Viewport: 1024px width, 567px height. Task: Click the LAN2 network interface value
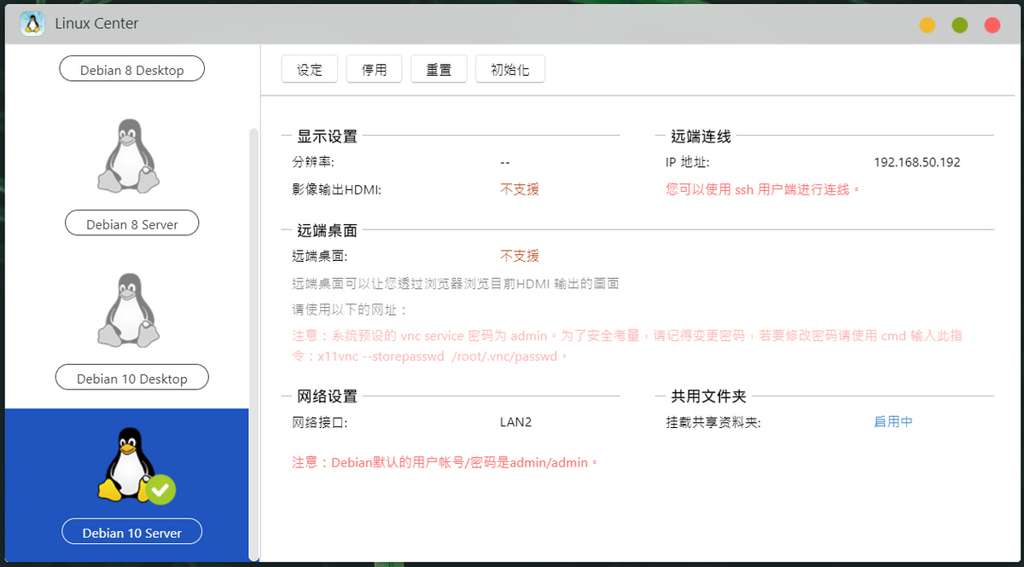pyautogui.click(x=516, y=421)
